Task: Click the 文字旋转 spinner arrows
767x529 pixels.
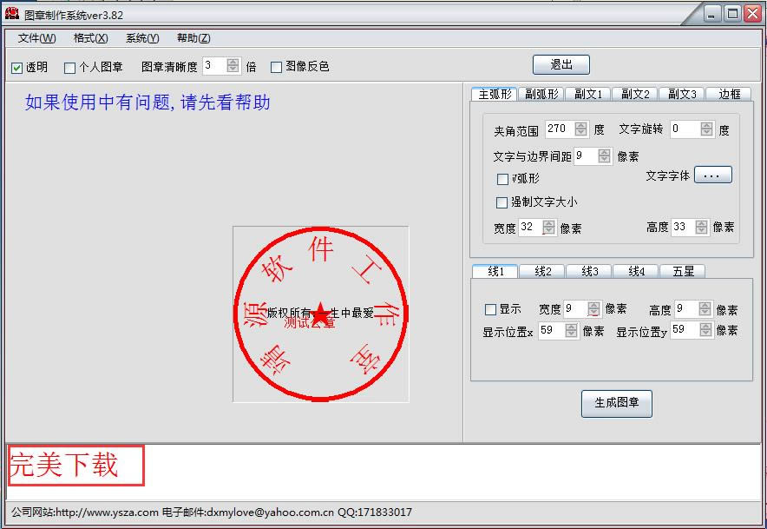Action: (x=706, y=129)
